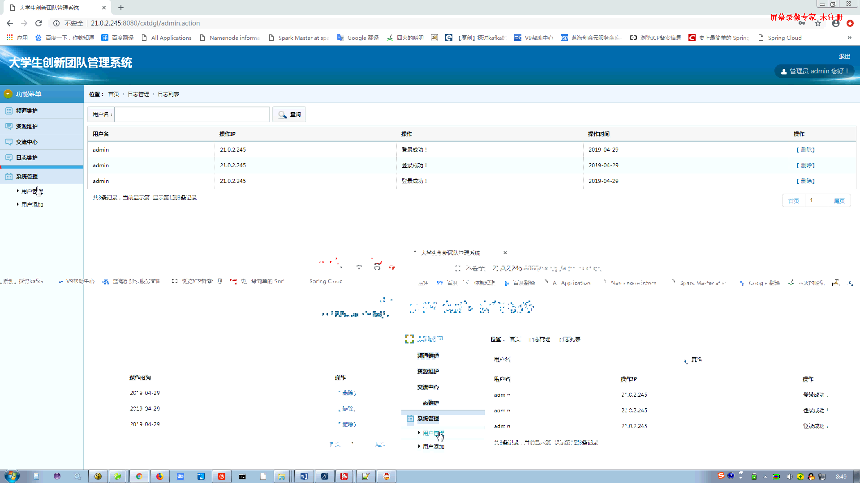Image resolution: width=860 pixels, height=483 pixels.
Task: Click the 用户名 column header
Action: [101, 134]
